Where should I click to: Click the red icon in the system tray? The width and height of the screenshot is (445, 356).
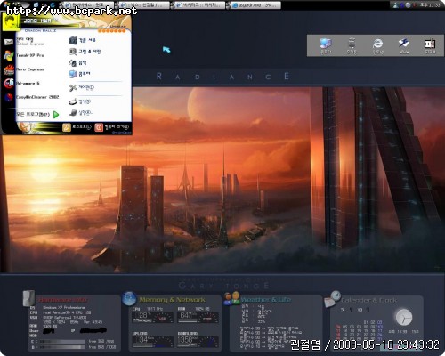414,5
